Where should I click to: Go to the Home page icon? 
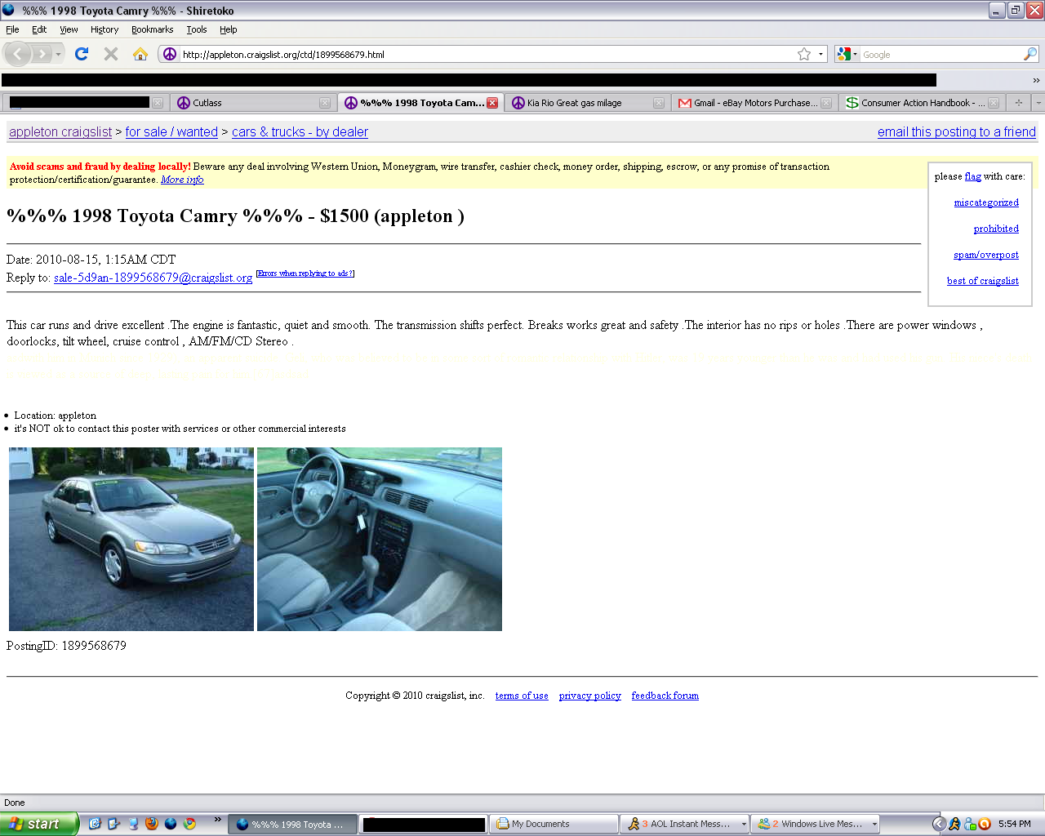tap(140, 54)
